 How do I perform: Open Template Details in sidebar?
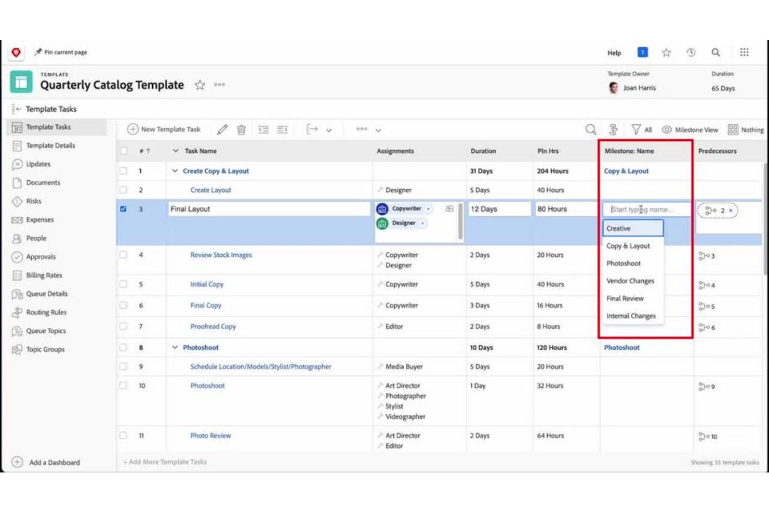50,146
